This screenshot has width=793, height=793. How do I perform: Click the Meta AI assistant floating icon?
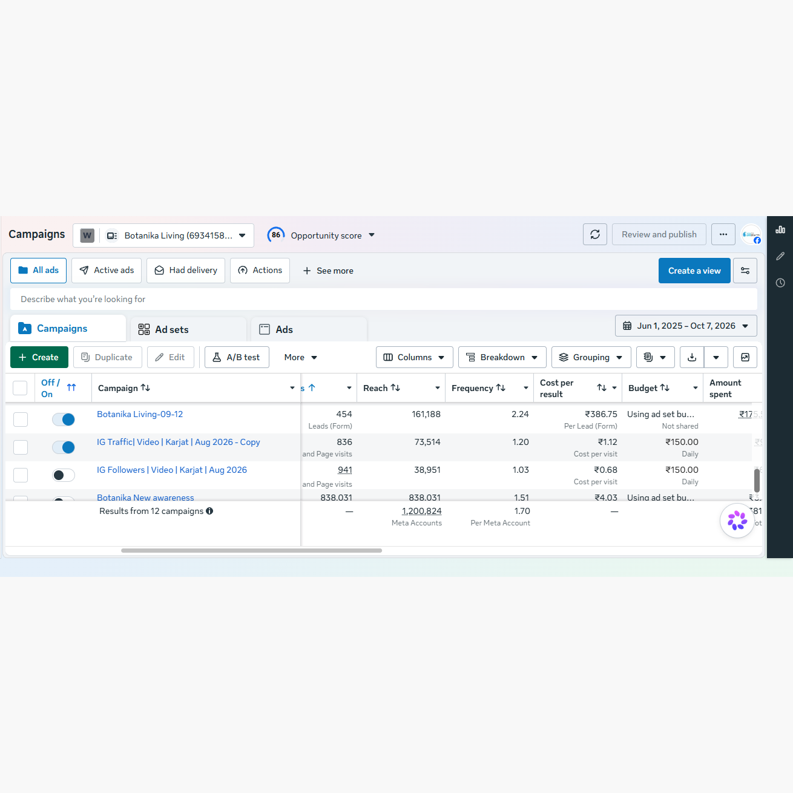[737, 520]
